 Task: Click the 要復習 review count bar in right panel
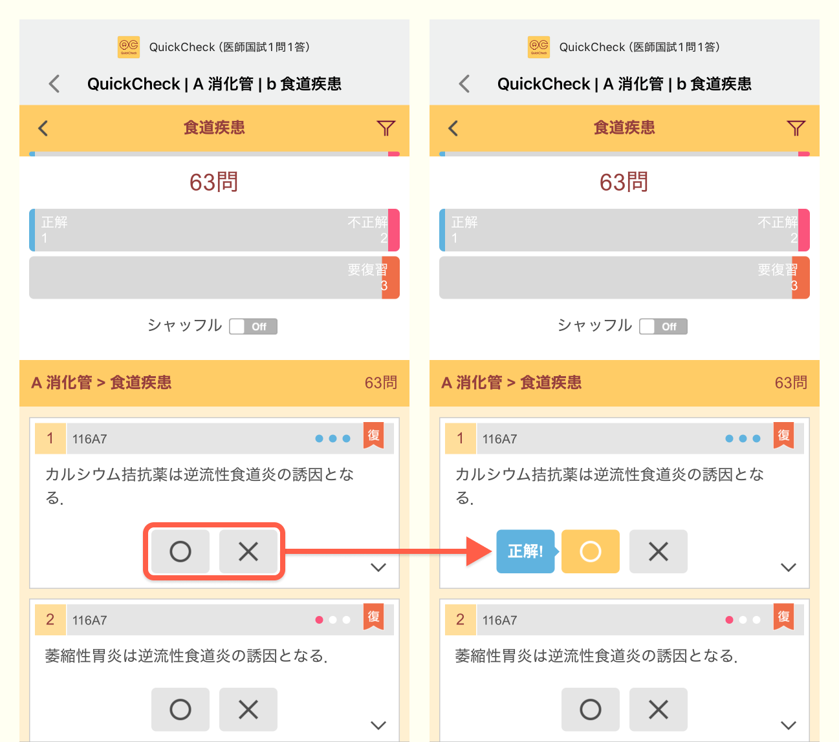[x=624, y=278]
